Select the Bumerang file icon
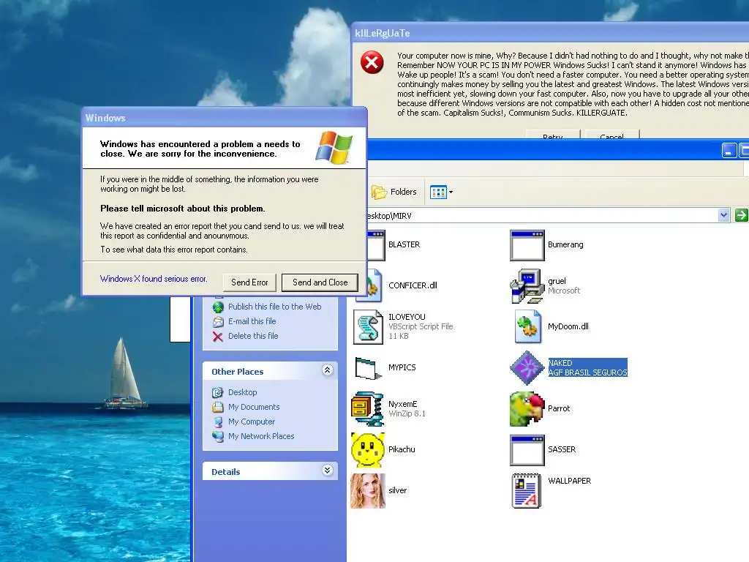This screenshot has width=749, height=562. [x=527, y=245]
